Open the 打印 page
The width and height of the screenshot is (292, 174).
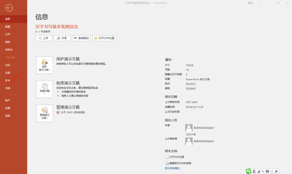coord(13,65)
